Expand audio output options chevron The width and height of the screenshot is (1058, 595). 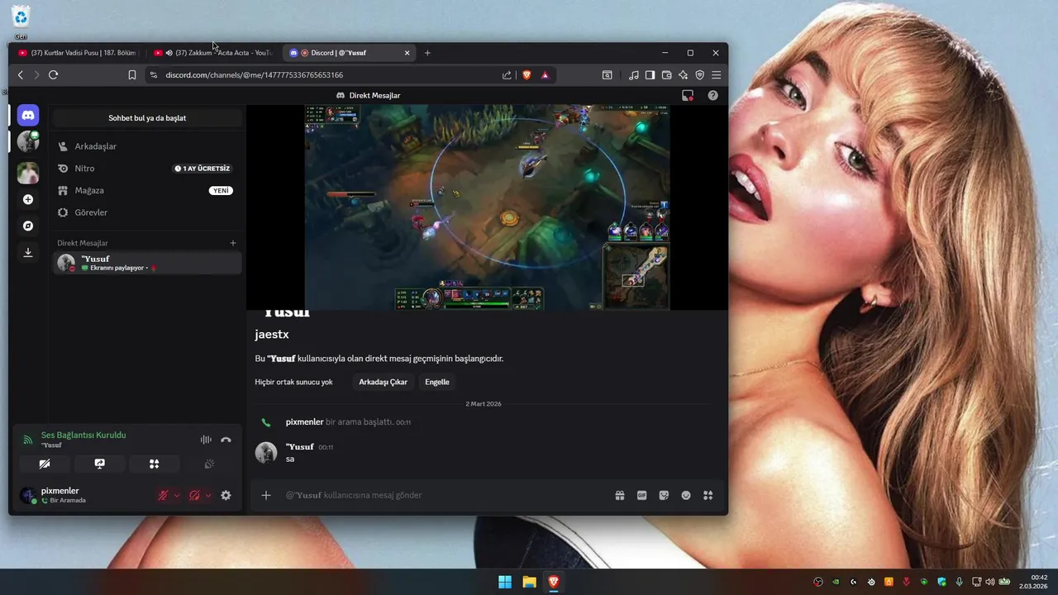pos(207,495)
